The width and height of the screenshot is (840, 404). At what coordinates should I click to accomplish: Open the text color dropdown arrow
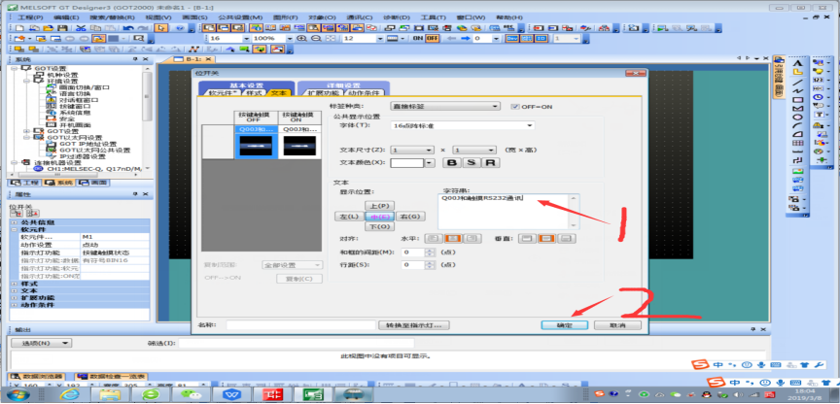[430, 163]
